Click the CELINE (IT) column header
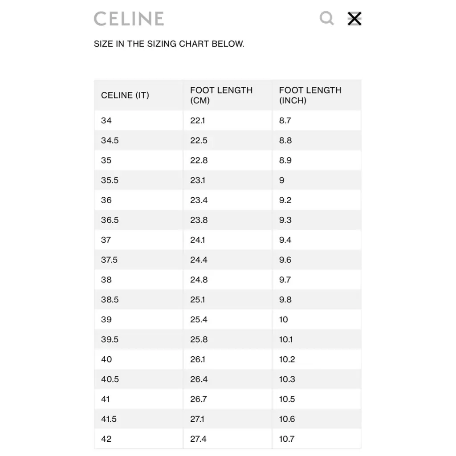The height and width of the screenshot is (456, 456). pyautogui.click(x=125, y=95)
